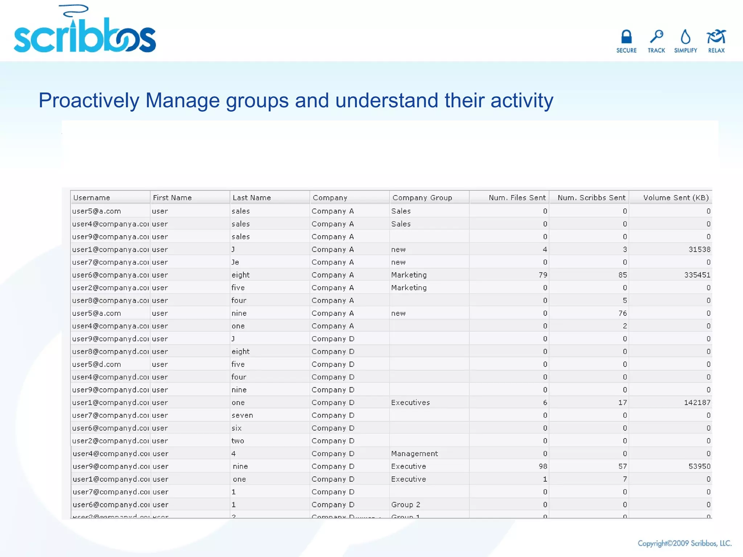This screenshot has width=743, height=557.
Task: Click the volume value 53950
Action: tap(699, 466)
